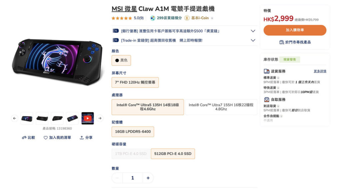Play the YouTube video thumbnail
341x190 pixels.
[88, 118]
